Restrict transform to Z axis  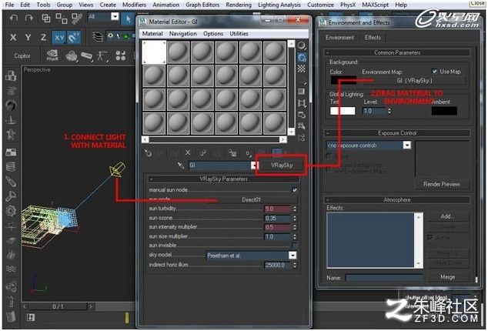(43, 38)
